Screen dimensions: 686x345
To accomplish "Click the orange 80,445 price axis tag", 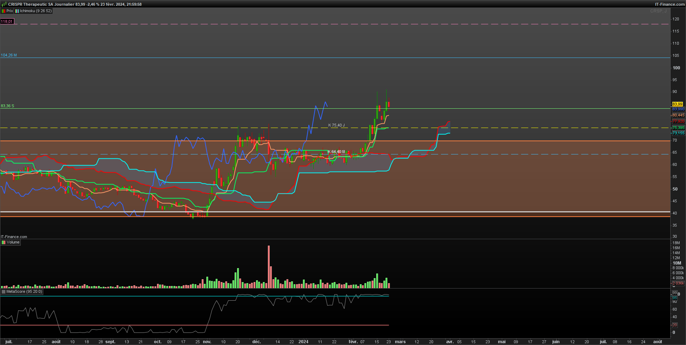I will tap(678, 115).
